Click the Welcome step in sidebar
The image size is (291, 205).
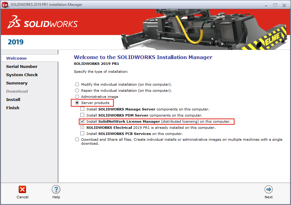(x=16, y=58)
